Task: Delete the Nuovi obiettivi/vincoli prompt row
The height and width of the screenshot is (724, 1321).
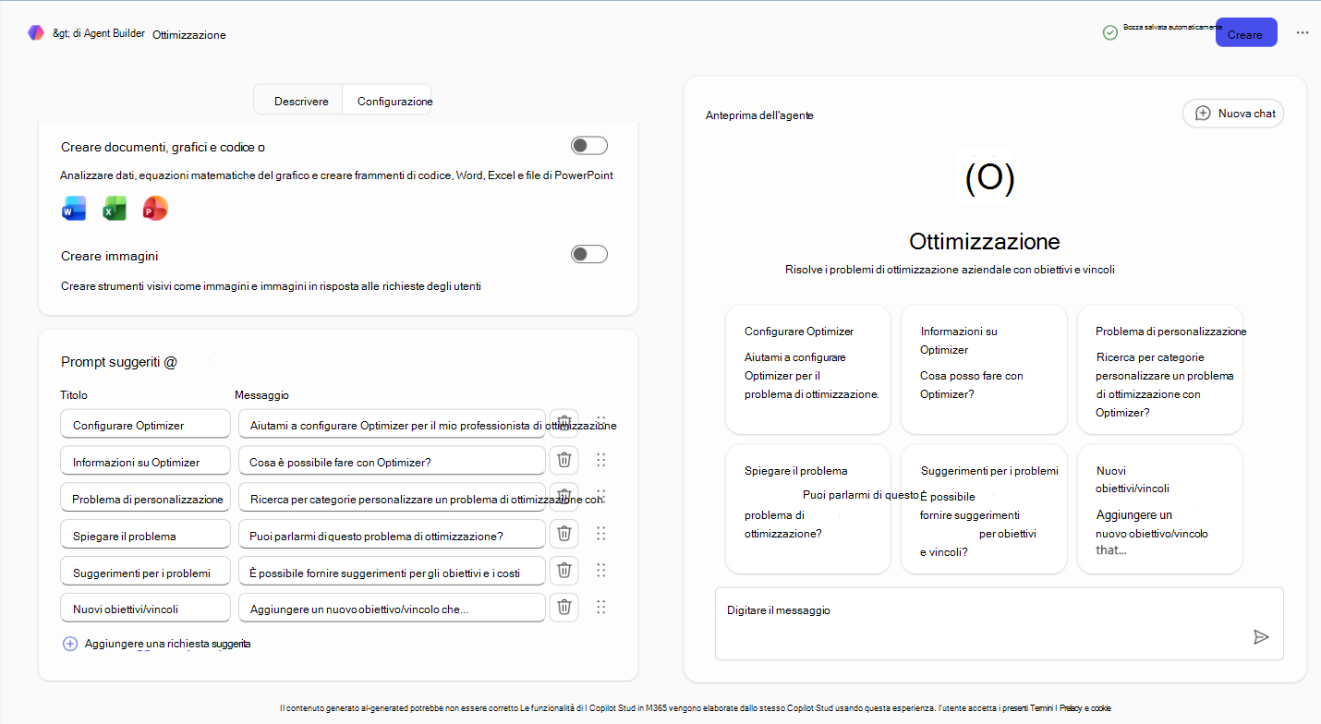Action: click(x=564, y=608)
